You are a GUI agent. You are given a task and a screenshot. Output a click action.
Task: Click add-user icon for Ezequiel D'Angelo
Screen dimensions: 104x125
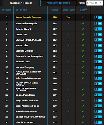(98, 51)
